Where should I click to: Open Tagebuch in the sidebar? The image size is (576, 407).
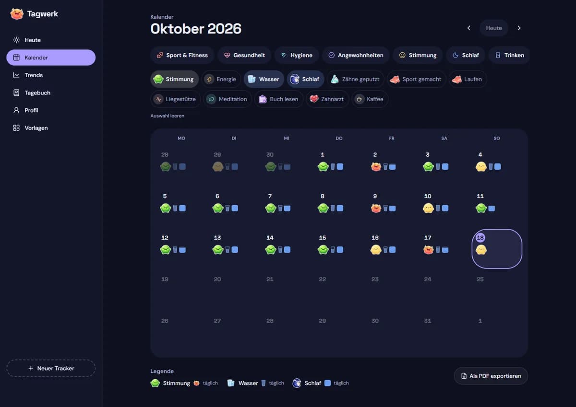click(51, 93)
